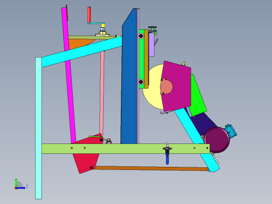The image size is (272, 204).
Task: Click the maroon round motor end cap
Action: click(x=217, y=140)
